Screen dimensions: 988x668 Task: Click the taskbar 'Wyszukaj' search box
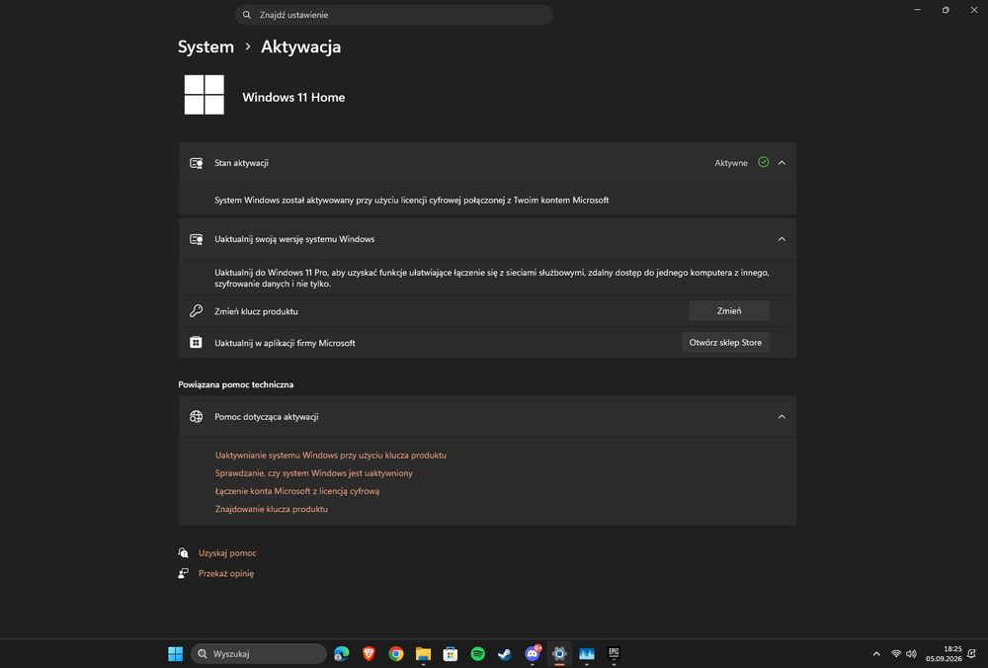coord(258,653)
